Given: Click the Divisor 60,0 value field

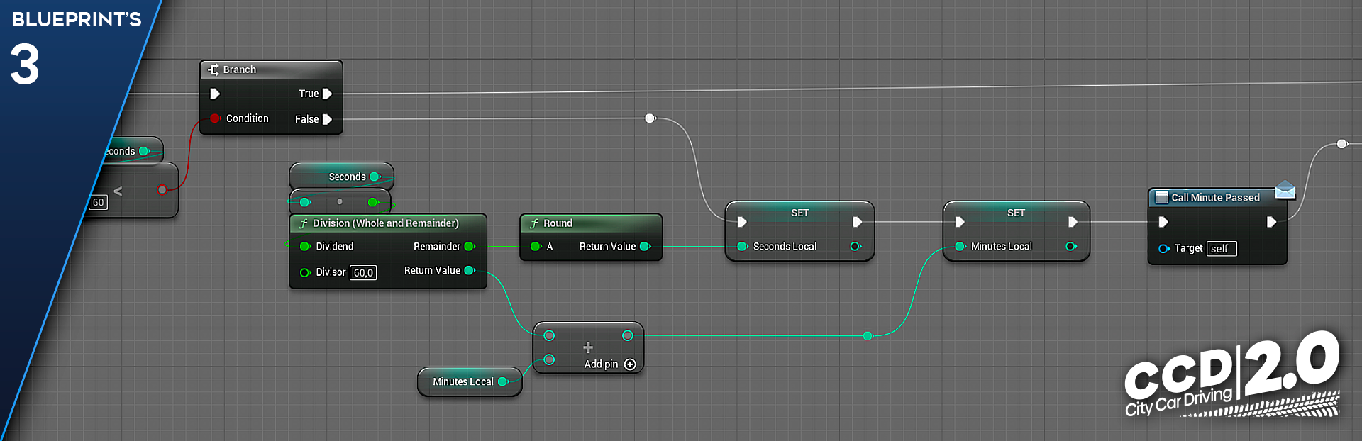Looking at the screenshot, I should click(x=363, y=273).
